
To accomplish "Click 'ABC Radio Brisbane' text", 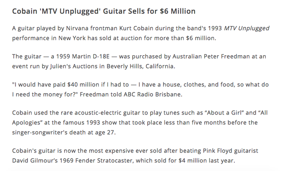I will [x=153, y=95].
